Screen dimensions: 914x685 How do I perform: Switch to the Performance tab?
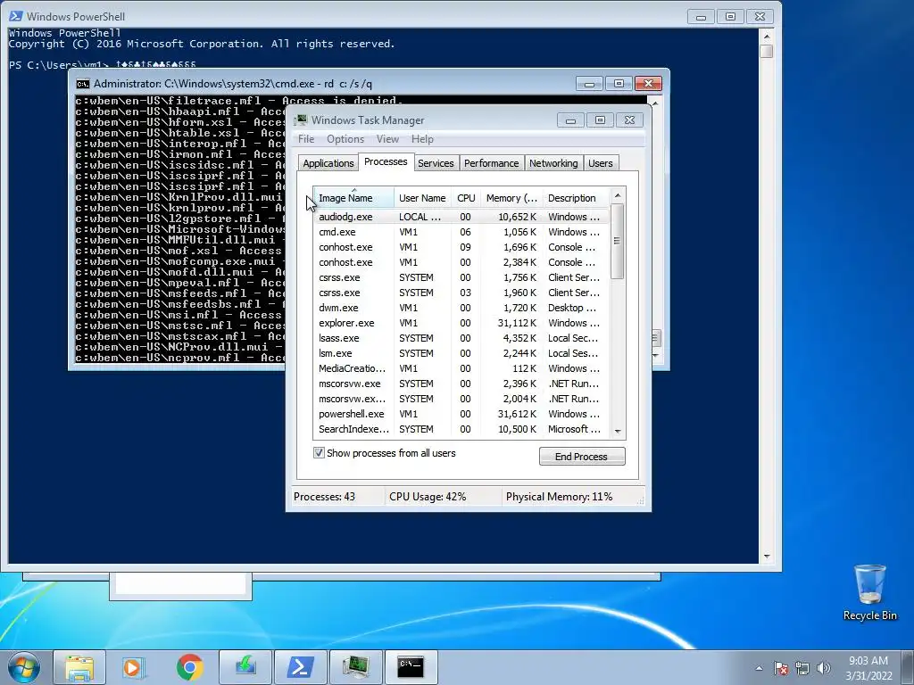tap(492, 163)
